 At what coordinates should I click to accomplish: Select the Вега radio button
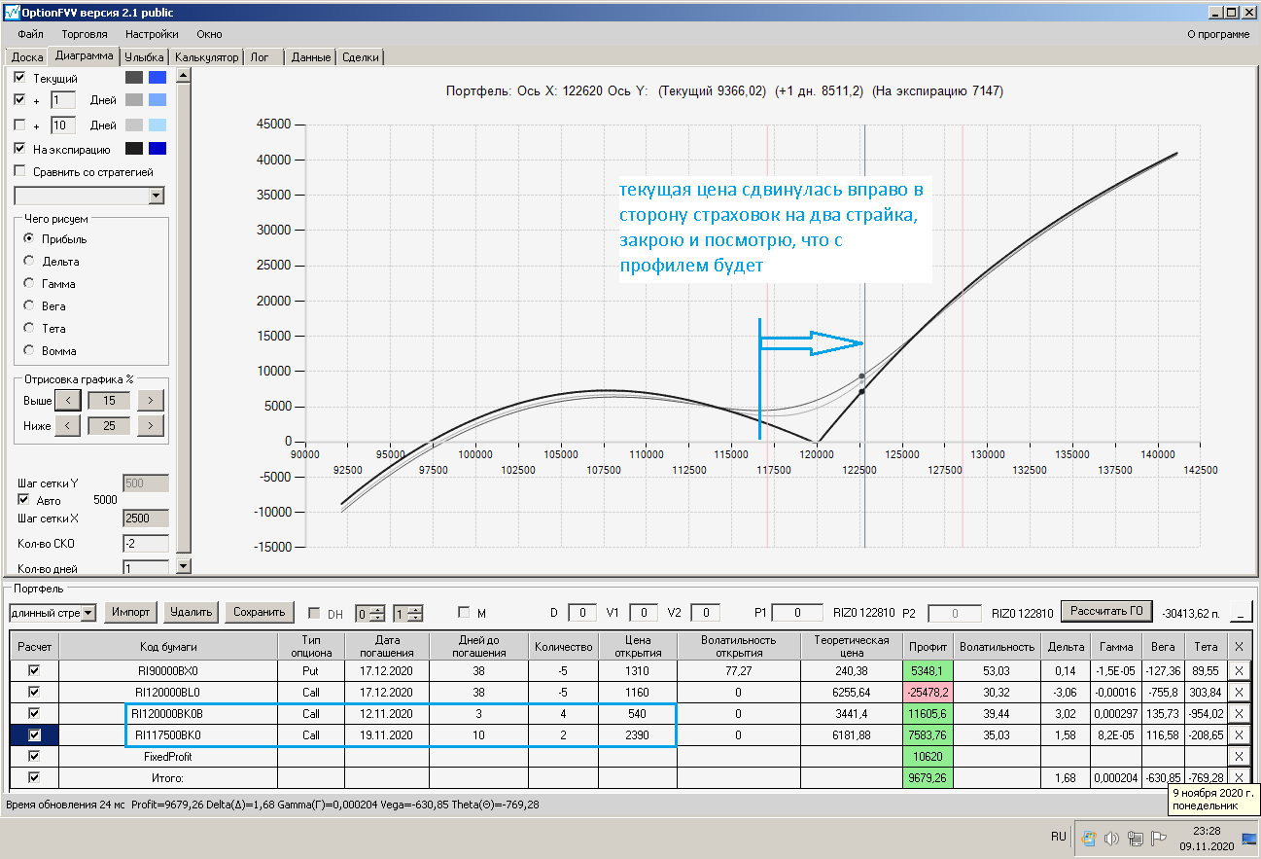[x=29, y=305]
